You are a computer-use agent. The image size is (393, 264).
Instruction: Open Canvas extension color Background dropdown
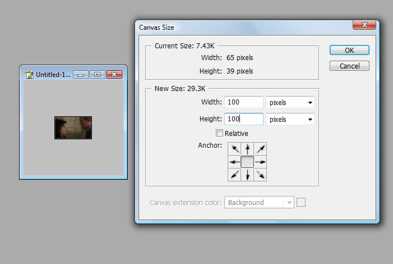click(x=259, y=202)
